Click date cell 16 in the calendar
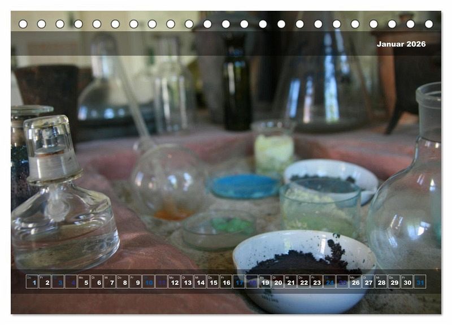This screenshot has width=452, height=325. click(226, 281)
